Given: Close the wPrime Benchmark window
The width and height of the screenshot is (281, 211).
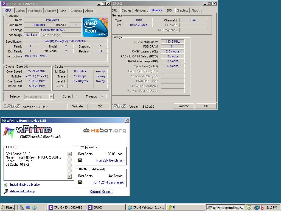Looking at the screenshot, I should (127, 120).
